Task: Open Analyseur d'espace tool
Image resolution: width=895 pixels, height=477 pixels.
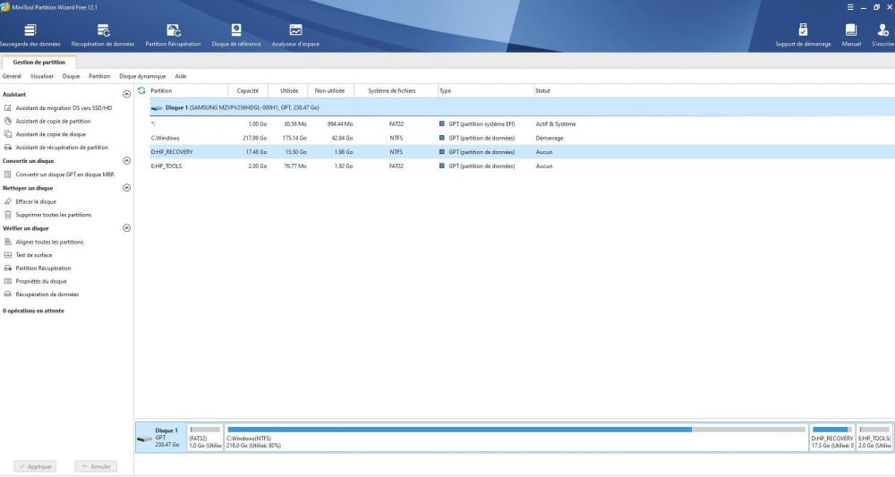Action: tap(295, 33)
